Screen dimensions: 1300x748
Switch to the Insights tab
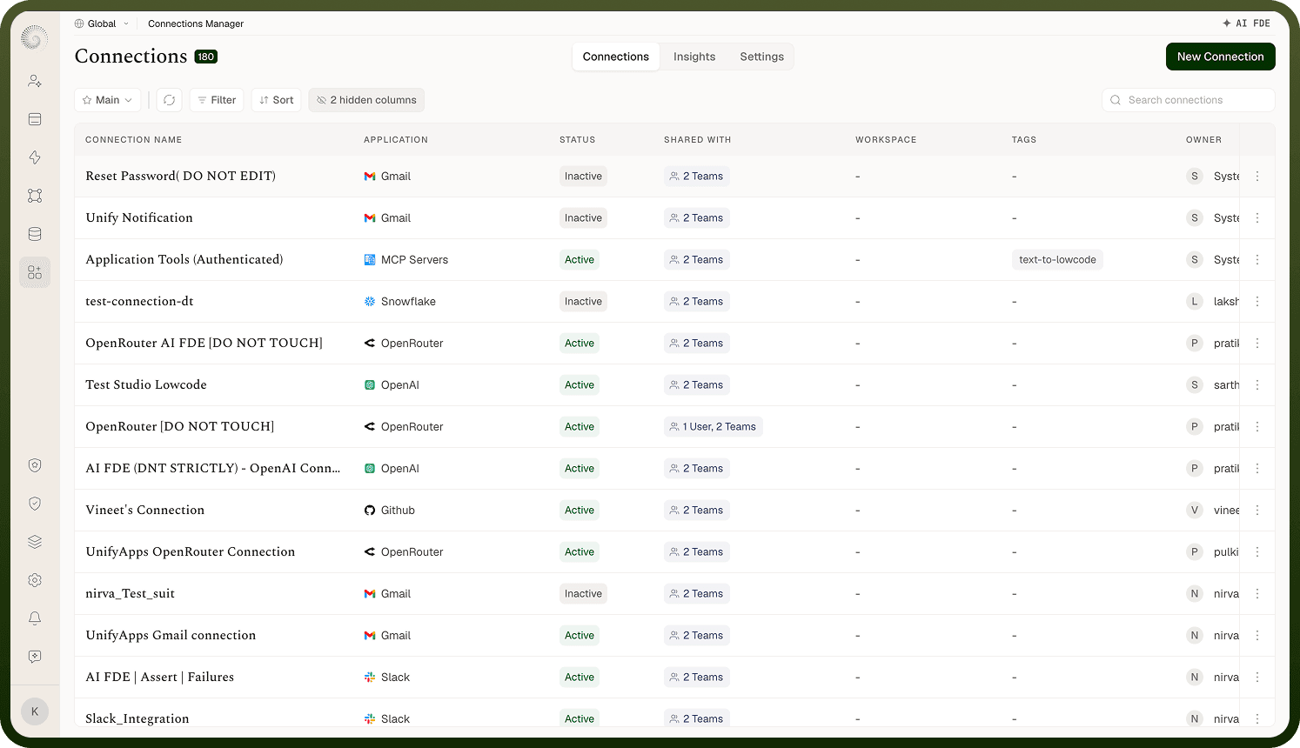(694, 57)
